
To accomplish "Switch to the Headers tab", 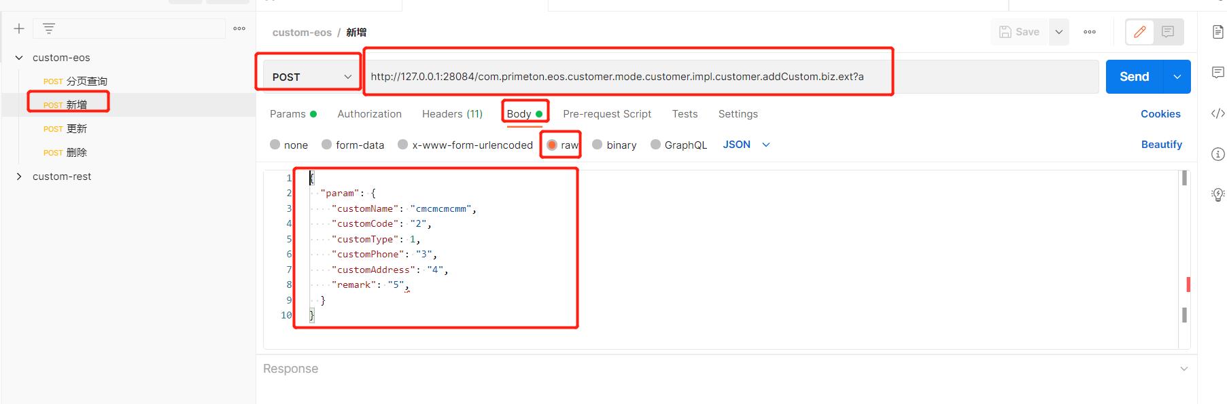I will click(452, 114).
